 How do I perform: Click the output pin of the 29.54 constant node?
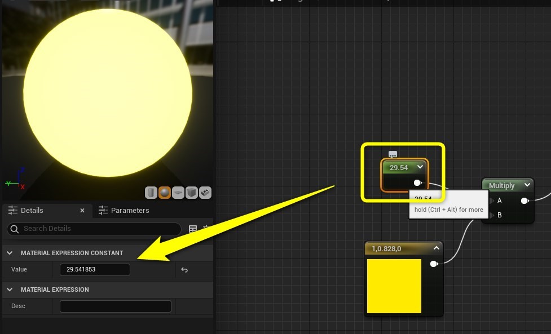417,182
